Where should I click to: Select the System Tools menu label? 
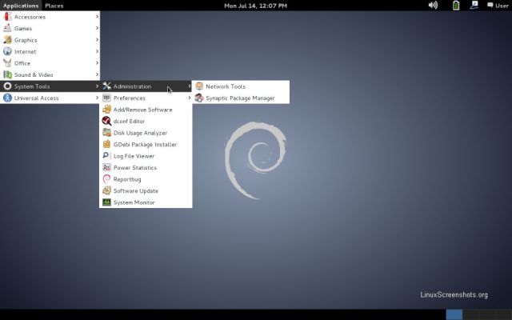tap(32, 86)
